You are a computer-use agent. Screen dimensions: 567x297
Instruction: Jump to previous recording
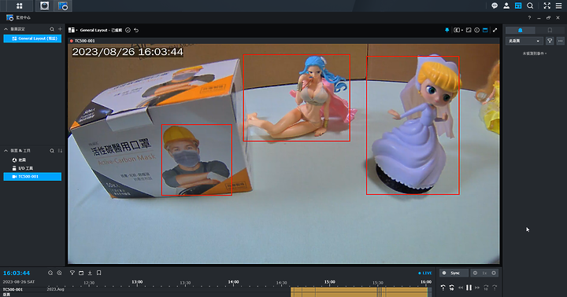pyautogui.click(x=443, y=288)
